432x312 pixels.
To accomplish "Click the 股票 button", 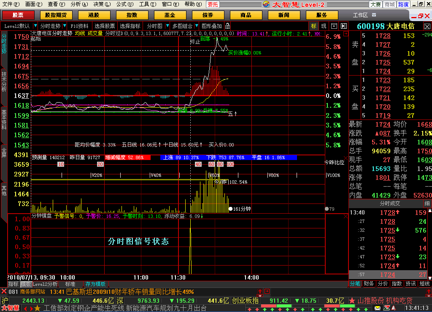I will 18,15.
